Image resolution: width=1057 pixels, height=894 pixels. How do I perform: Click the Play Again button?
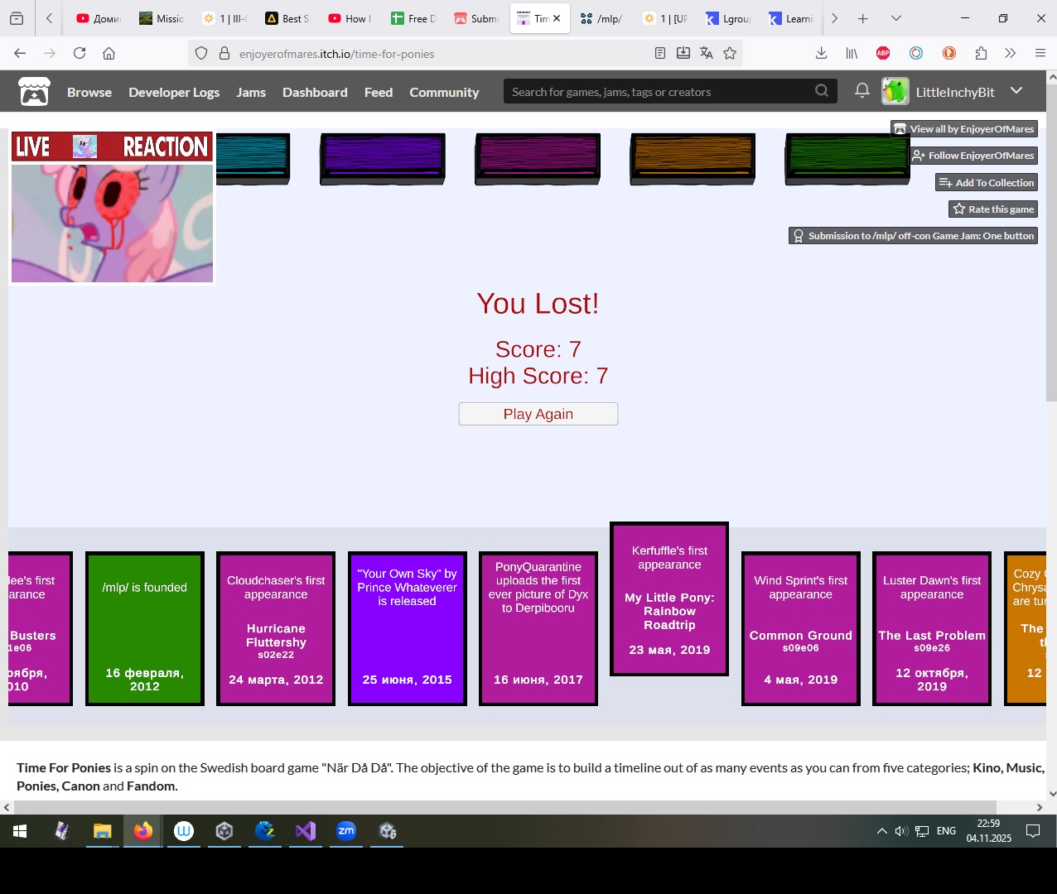coord(538,414)
